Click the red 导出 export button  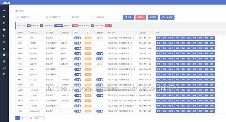(x=141, y=17)
